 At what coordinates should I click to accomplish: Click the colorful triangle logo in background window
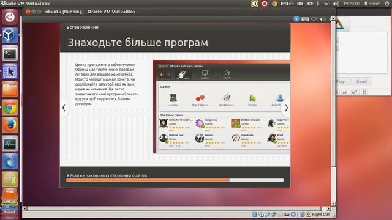coord(339,24)
